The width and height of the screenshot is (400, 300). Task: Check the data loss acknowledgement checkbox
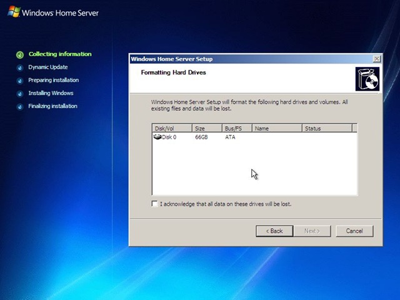pyautogui.click(x=154, y=204)
